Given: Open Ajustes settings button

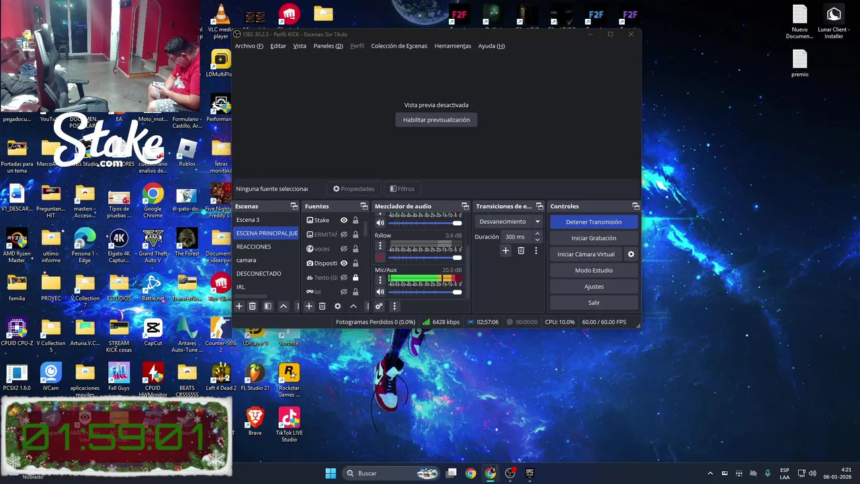Looking at the screenshot, I should pyautogui.click(x=593, y=286).
